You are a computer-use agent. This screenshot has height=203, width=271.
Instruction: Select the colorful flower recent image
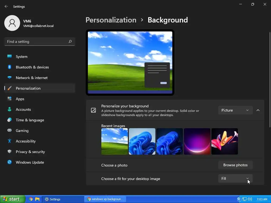point(224,141)
